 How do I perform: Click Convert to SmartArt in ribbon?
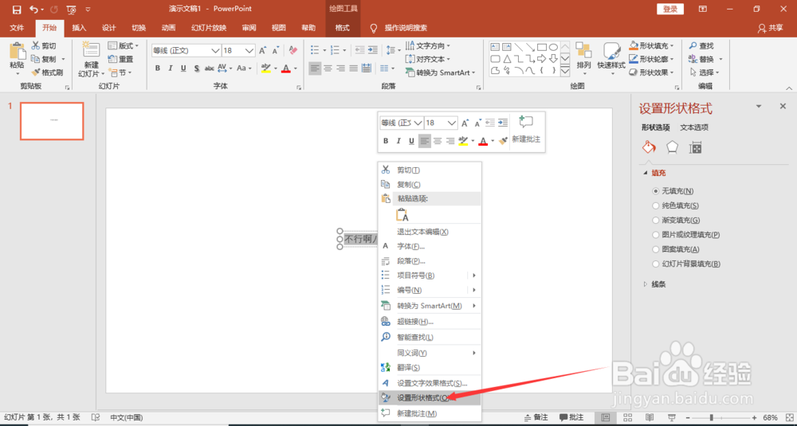(x=440, y=72)
